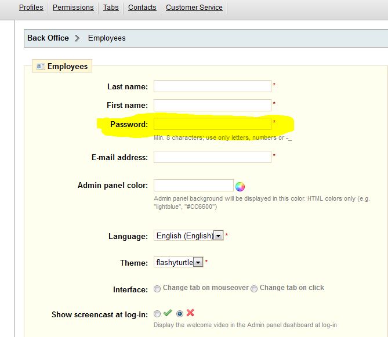The height and width of the screenshot is (337, 388).
Task: Go to the Tabs menu item
Action: (x=111, y=8)
